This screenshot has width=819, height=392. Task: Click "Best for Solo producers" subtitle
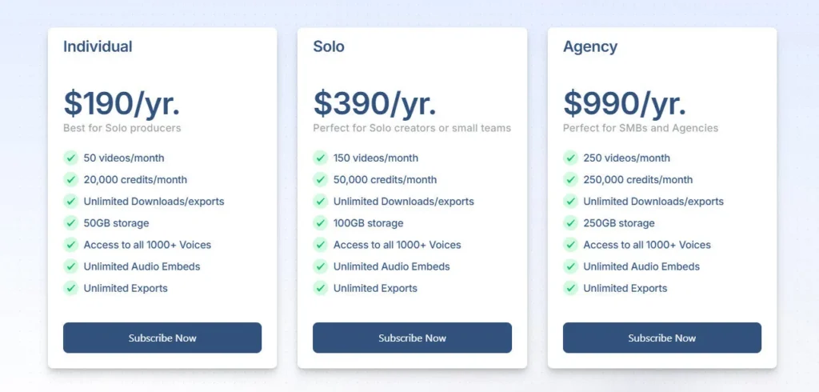[x=122, y=128]
